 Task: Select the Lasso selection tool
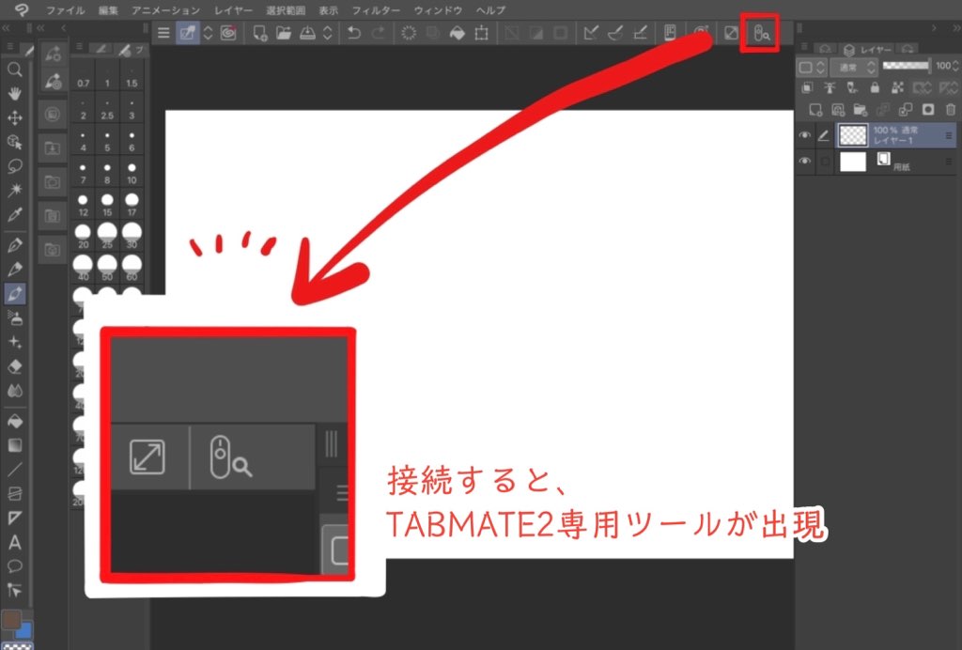tap(15, 166)
